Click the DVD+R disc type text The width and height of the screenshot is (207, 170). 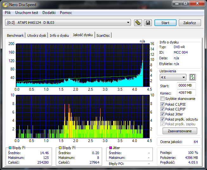coord(179,47)
